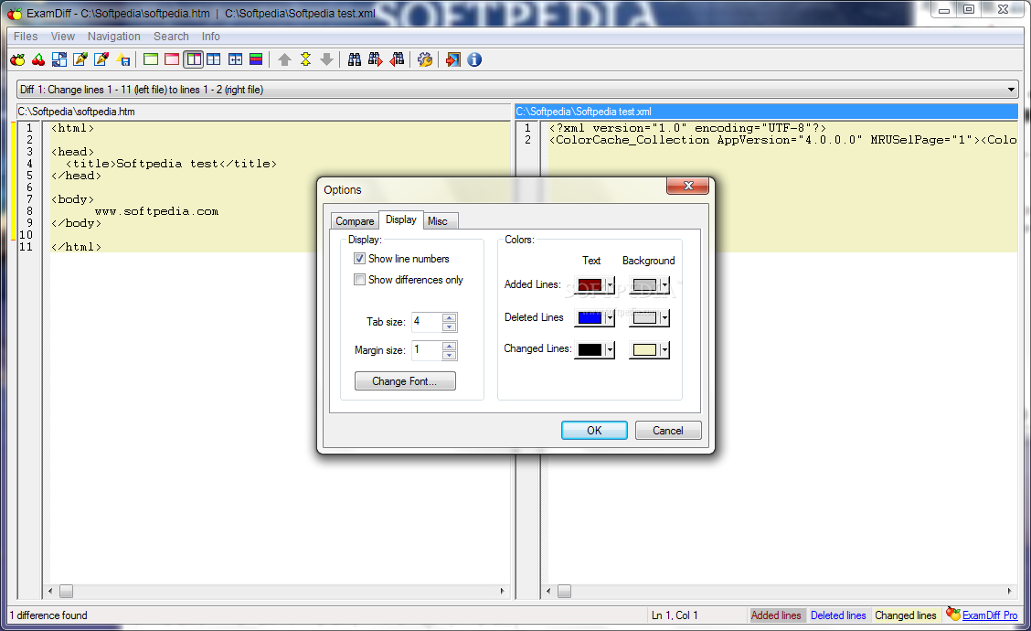Click ExamDiff apple icon in title bar
Viewport: 1031px width, 631px height.
15,13
